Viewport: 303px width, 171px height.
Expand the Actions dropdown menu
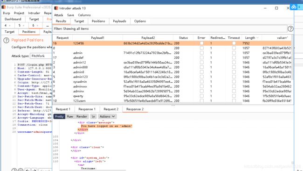click(x=107, y=116)
